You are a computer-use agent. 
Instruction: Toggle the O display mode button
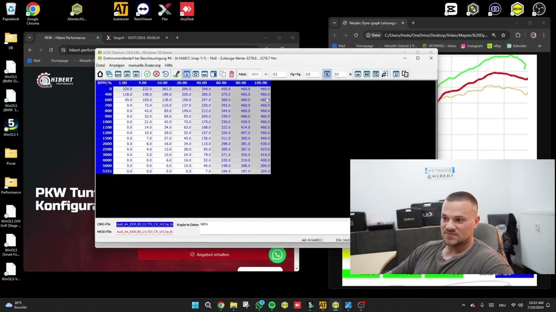pyautogui.click(x=195, y=74)
